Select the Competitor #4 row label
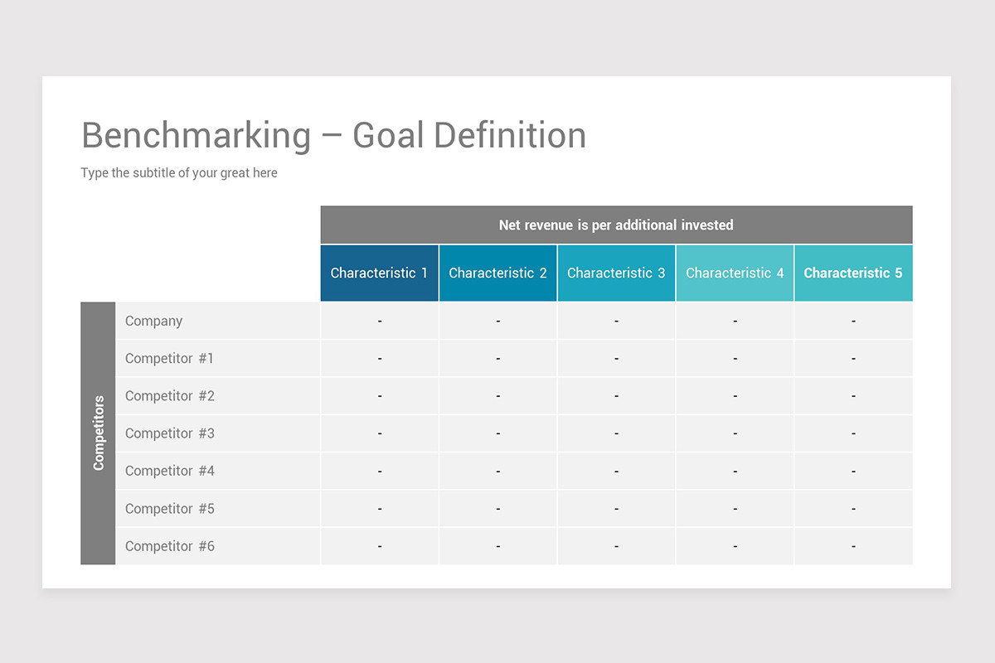The height and width of the screenshot is (663, 995). 218,471
